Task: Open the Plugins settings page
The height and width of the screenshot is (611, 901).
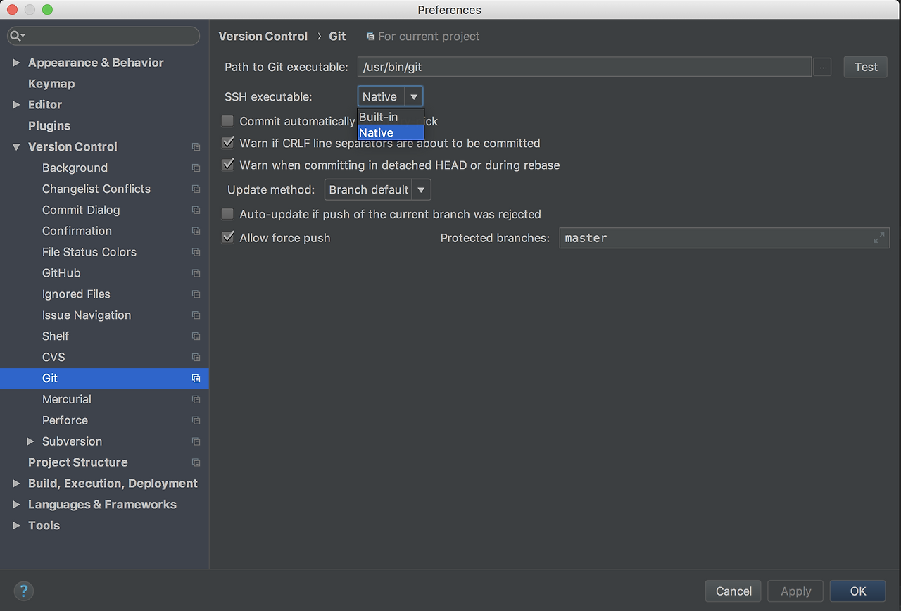Action: [x=49, y=126]
